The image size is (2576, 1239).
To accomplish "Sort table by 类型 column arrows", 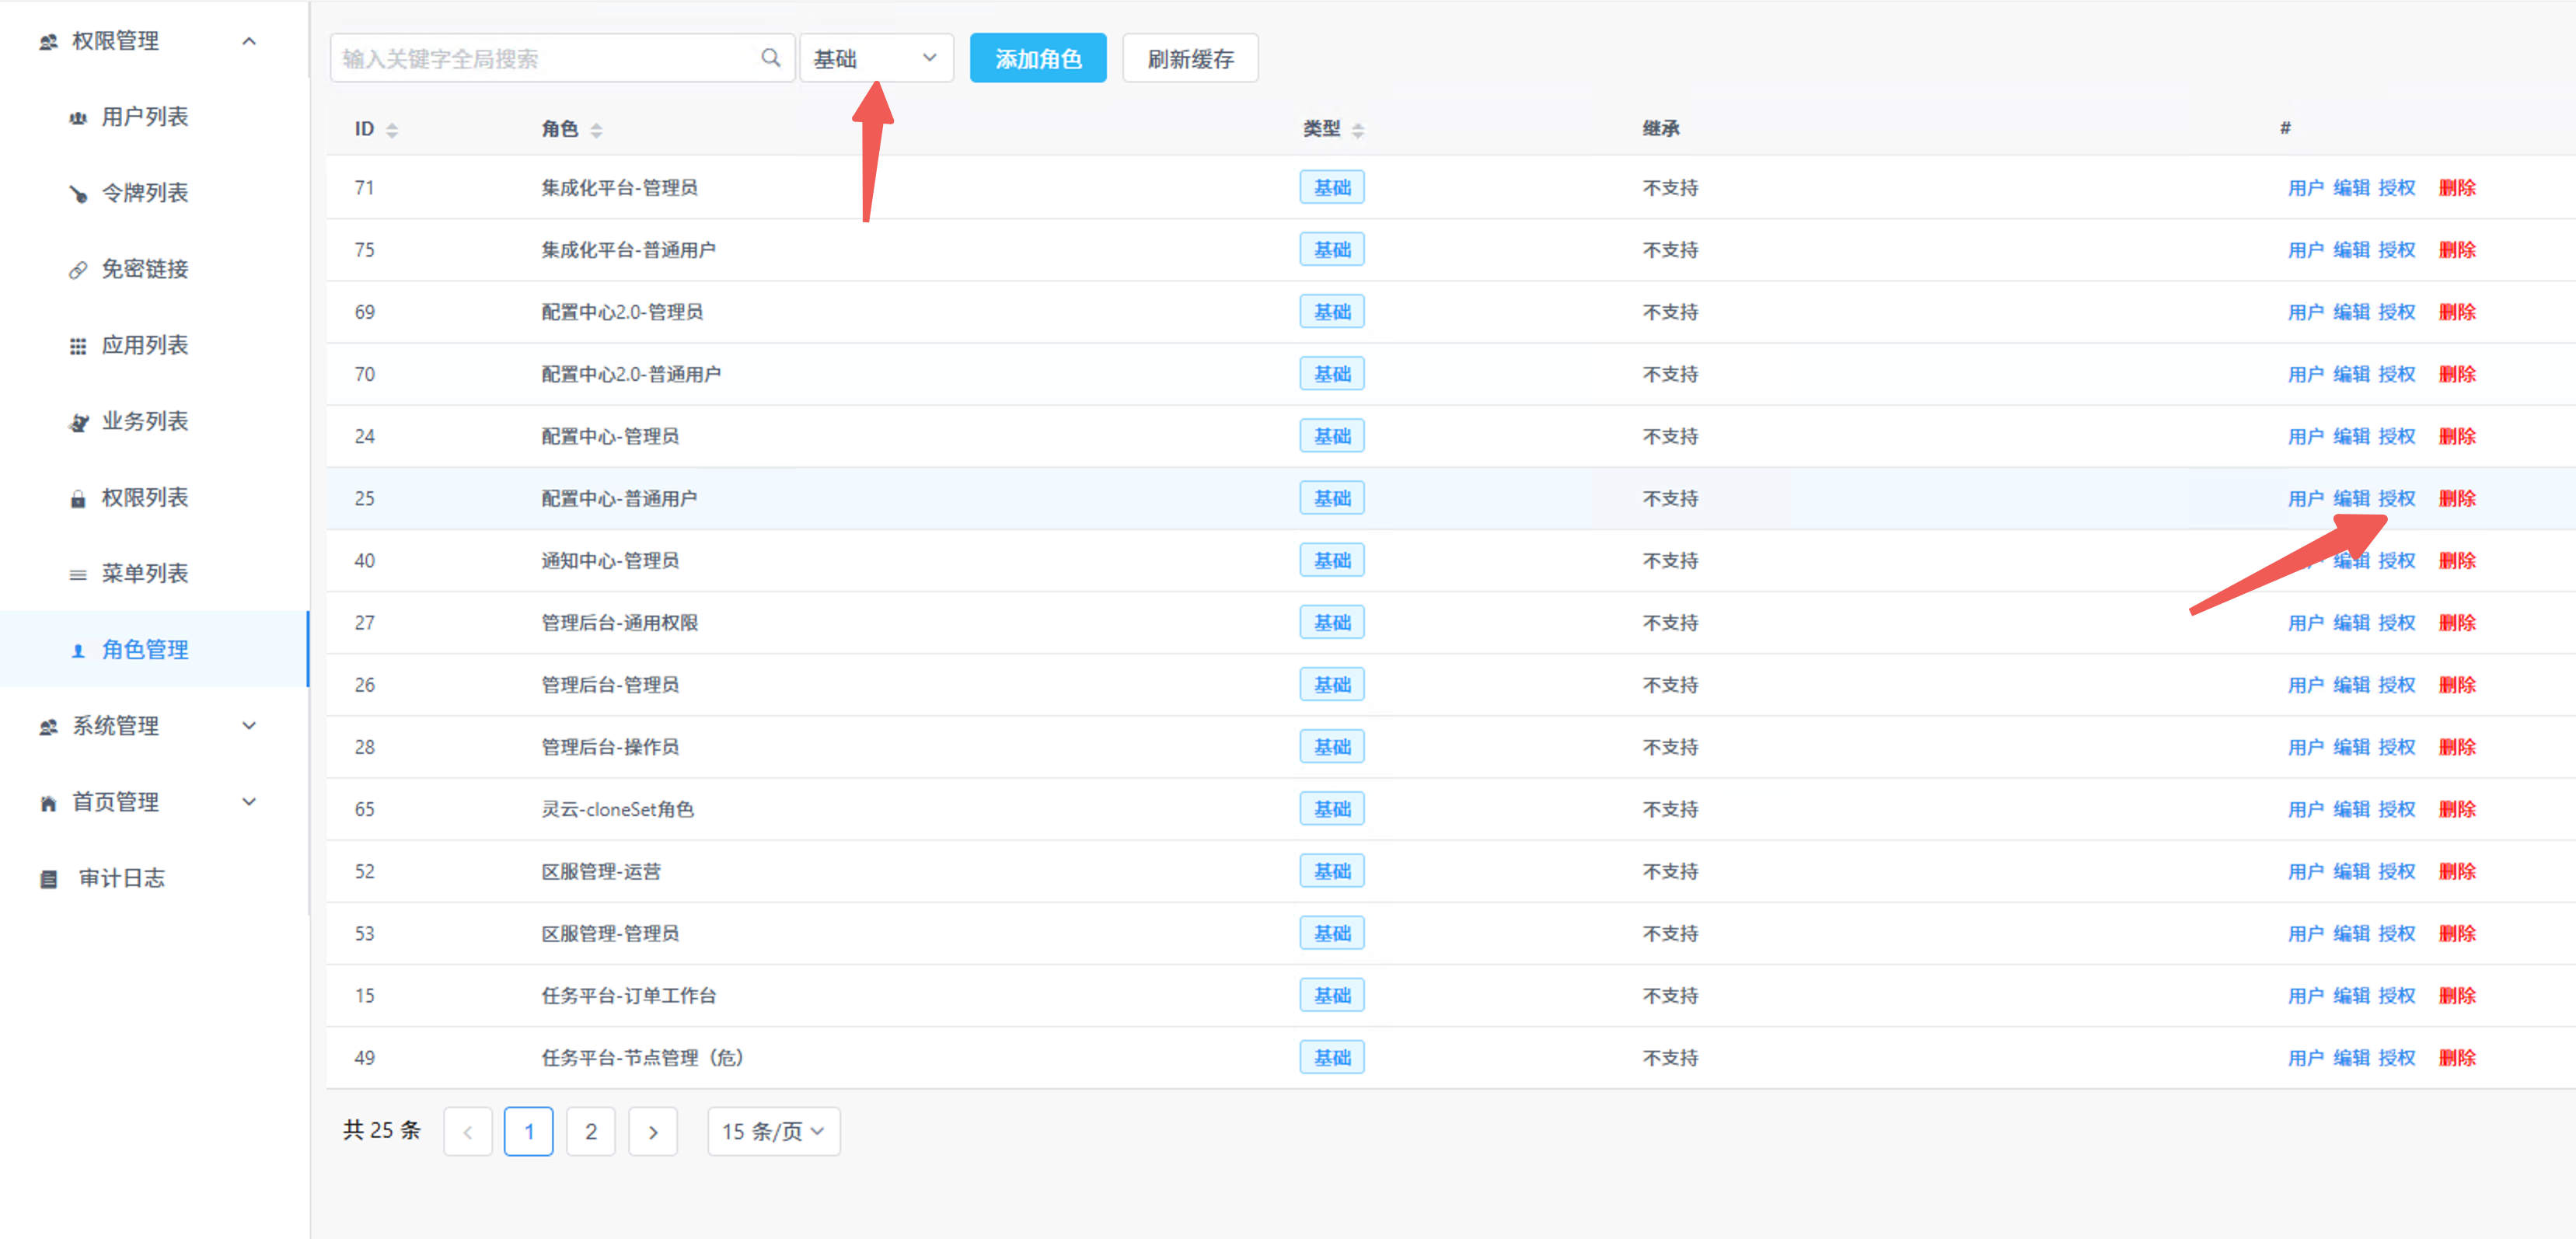I will coord(1358,130).
